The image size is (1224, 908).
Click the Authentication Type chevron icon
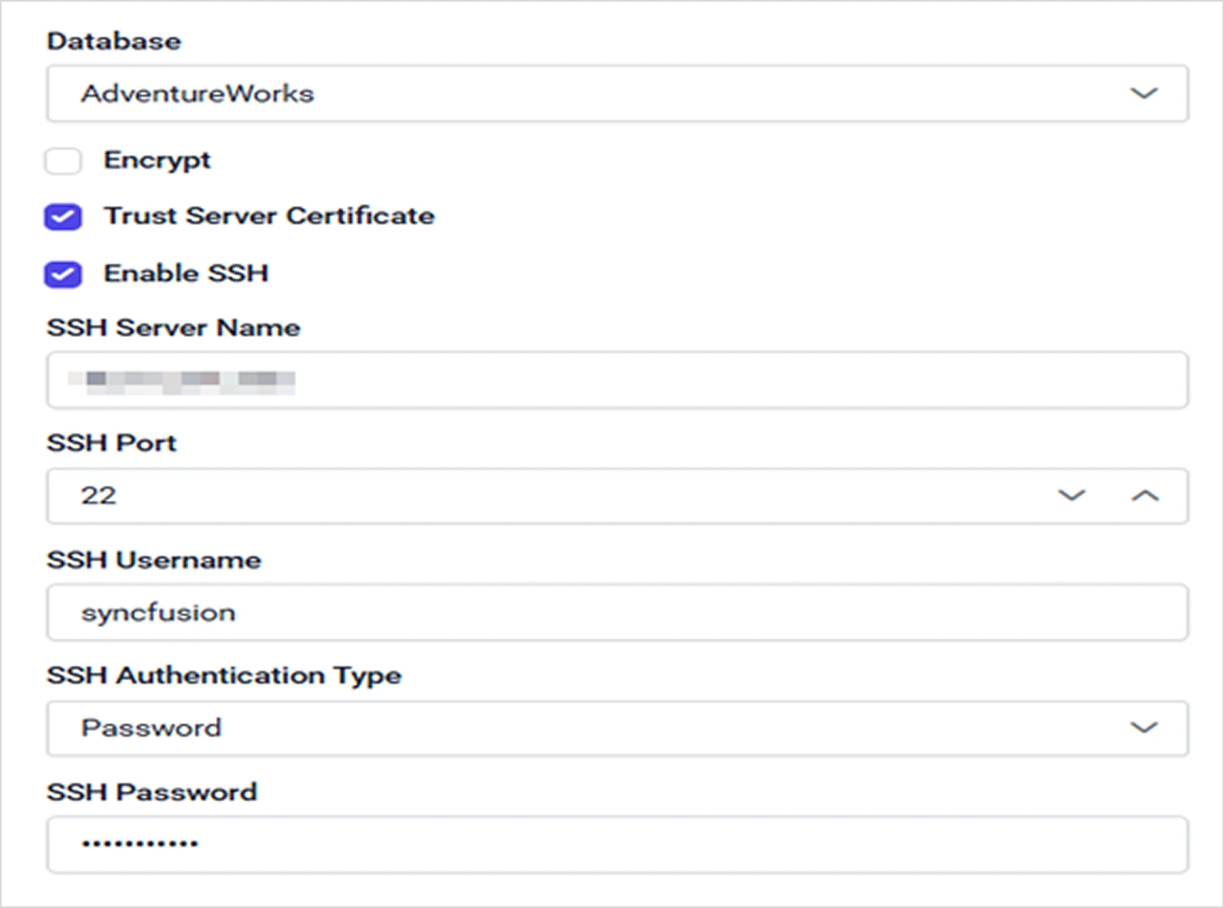(1145, 728)
